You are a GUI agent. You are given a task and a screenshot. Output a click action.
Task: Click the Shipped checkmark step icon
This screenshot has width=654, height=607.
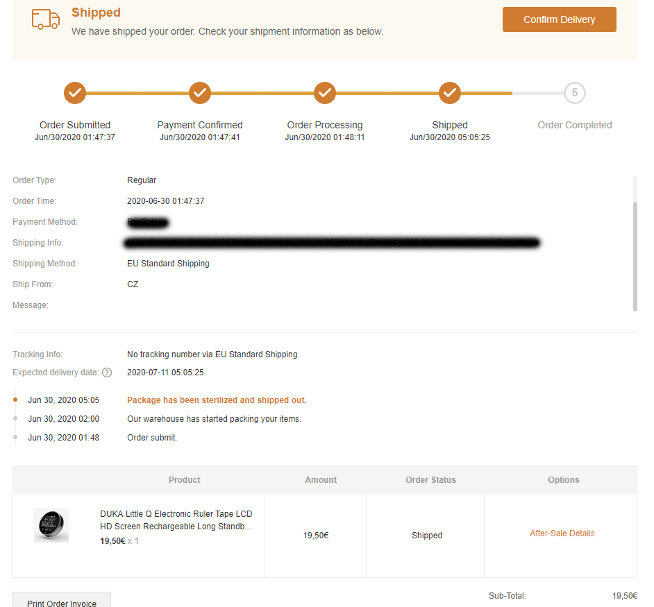coord(450,92)
